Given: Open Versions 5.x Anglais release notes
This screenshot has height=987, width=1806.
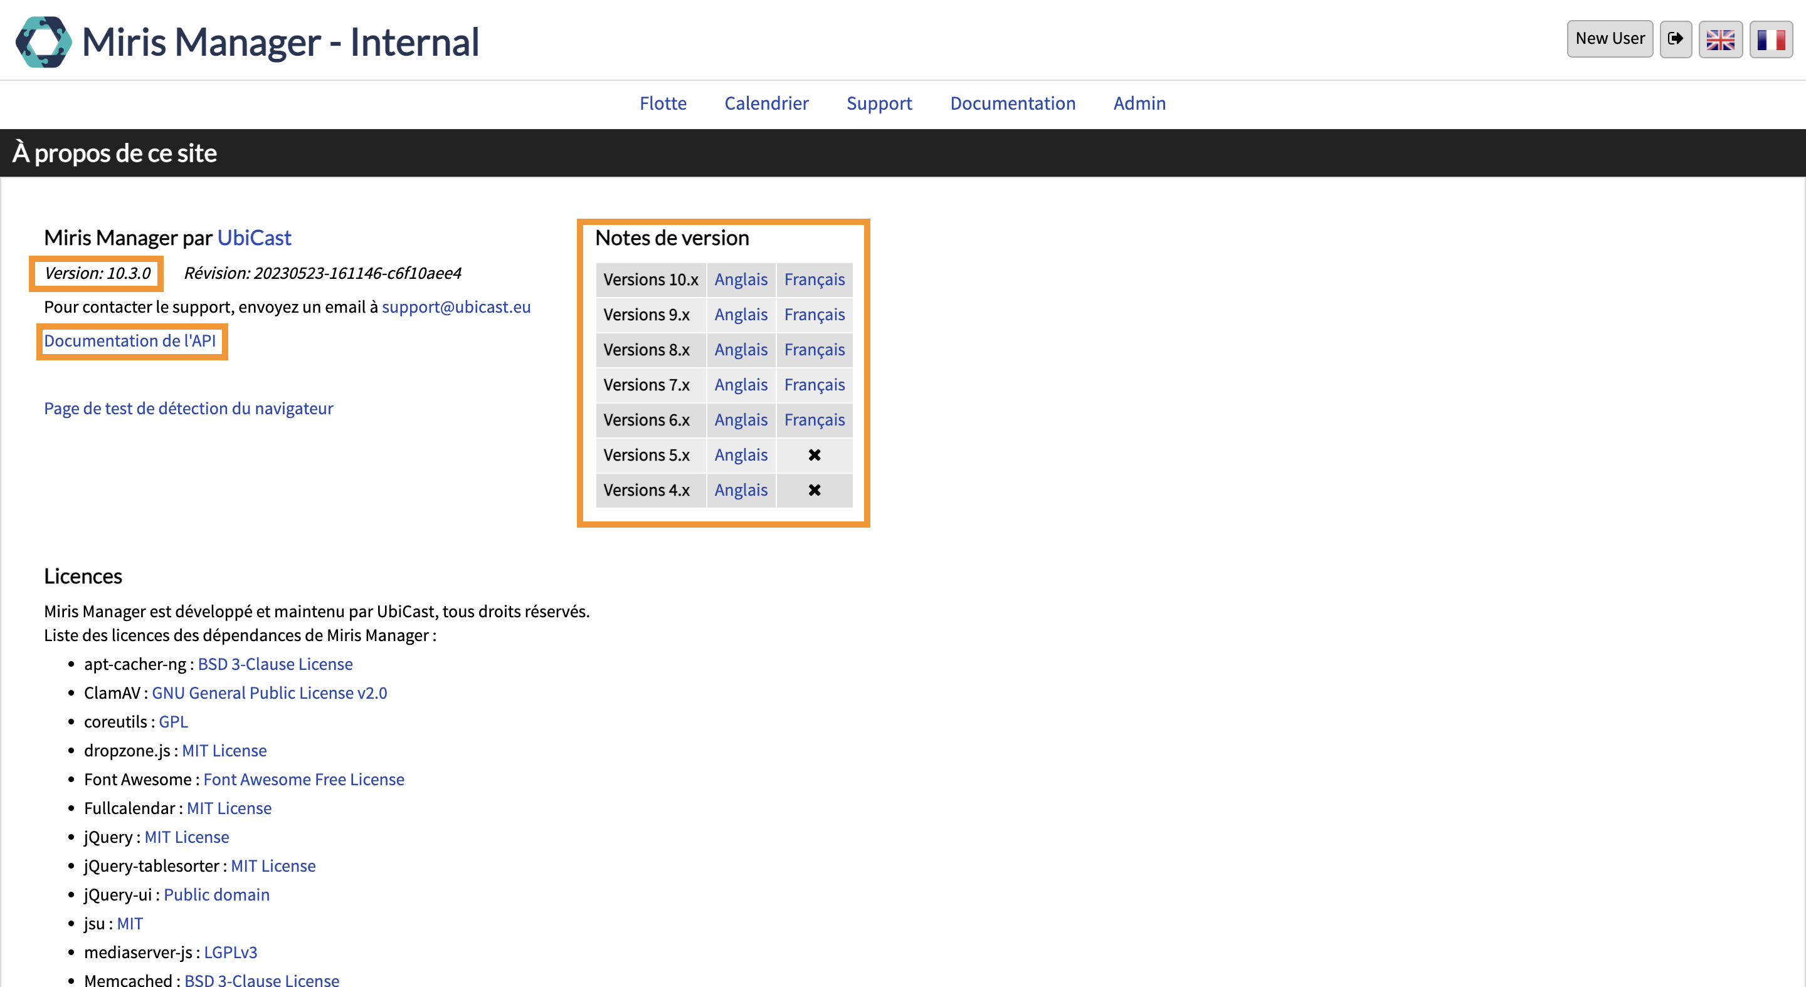Looking at the screenshot, I should point(741,454).
